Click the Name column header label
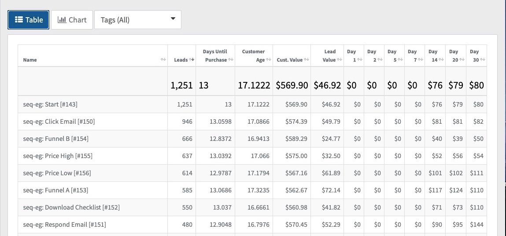Viewport: 506px width, 236px height. (30, 60)
